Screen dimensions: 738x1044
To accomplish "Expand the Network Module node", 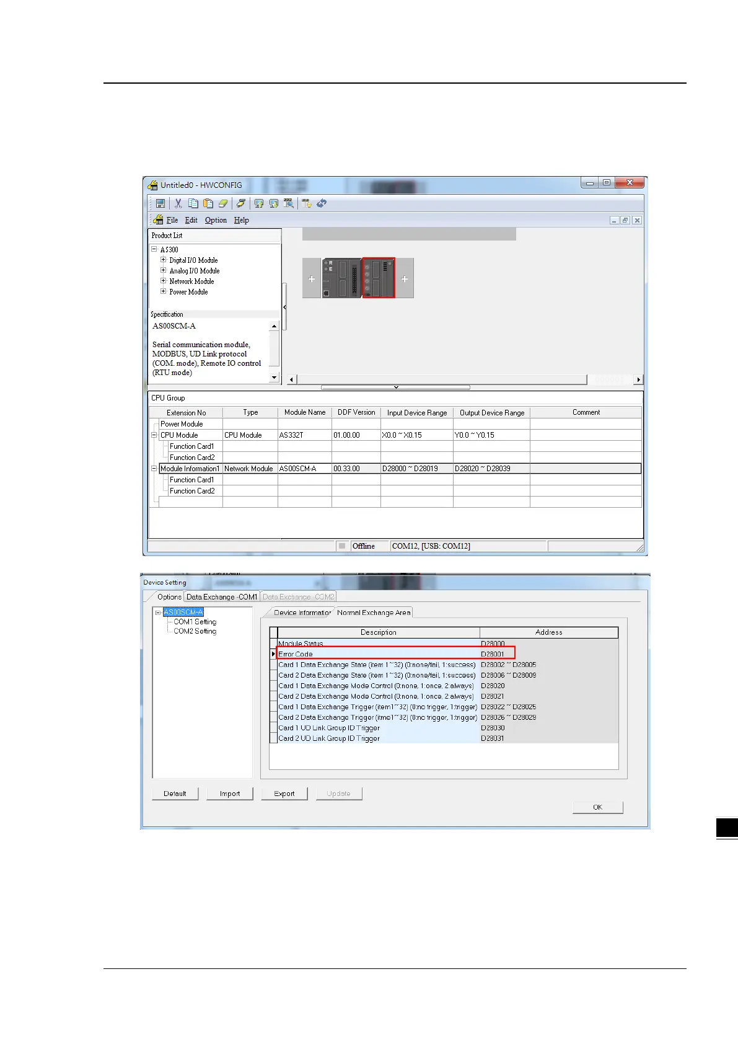I will pyautogui.click(x=164, y=281).
